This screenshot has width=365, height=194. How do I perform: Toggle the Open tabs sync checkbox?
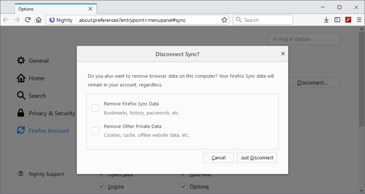[x=102, y=175]
